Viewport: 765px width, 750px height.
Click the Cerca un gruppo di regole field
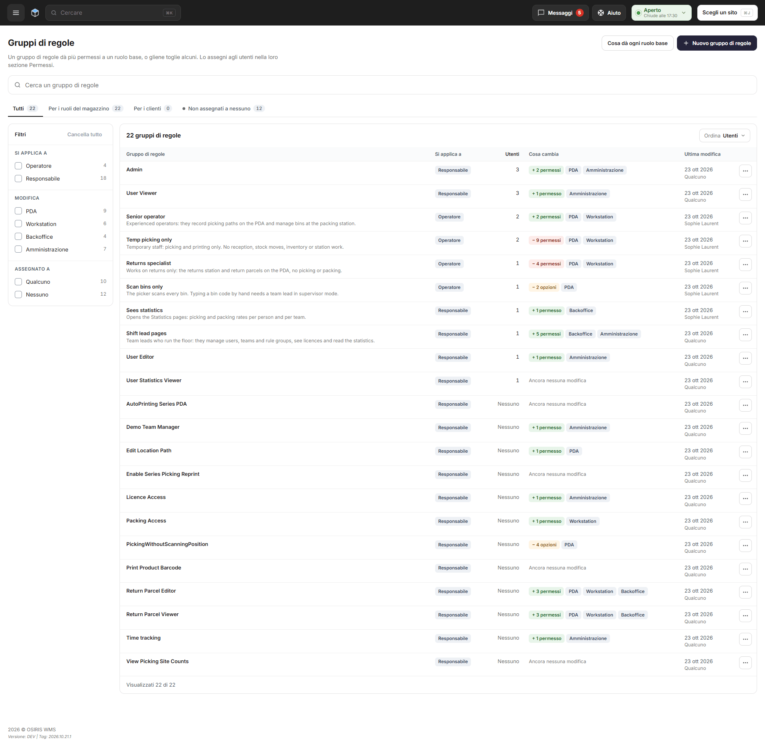point(382,85)
